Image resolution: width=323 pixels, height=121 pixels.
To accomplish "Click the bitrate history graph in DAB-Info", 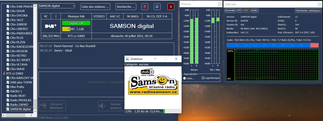I will tap(273, 65).
